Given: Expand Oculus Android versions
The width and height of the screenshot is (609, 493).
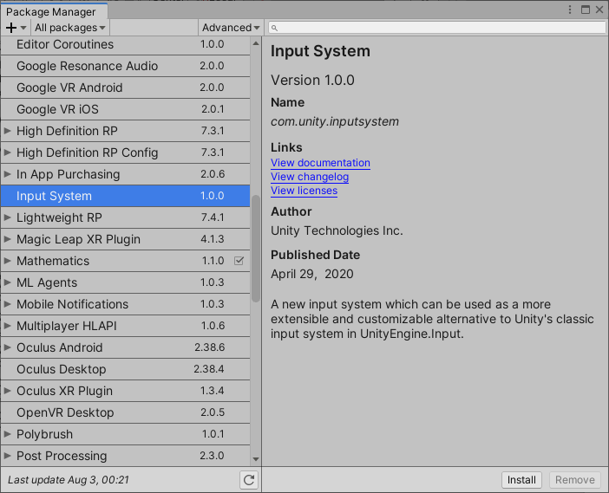Looking at the screenshot, I should 8,347.
